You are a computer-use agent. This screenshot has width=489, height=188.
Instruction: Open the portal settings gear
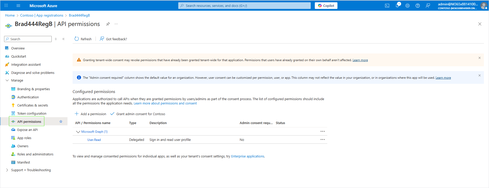pos(407,6)
